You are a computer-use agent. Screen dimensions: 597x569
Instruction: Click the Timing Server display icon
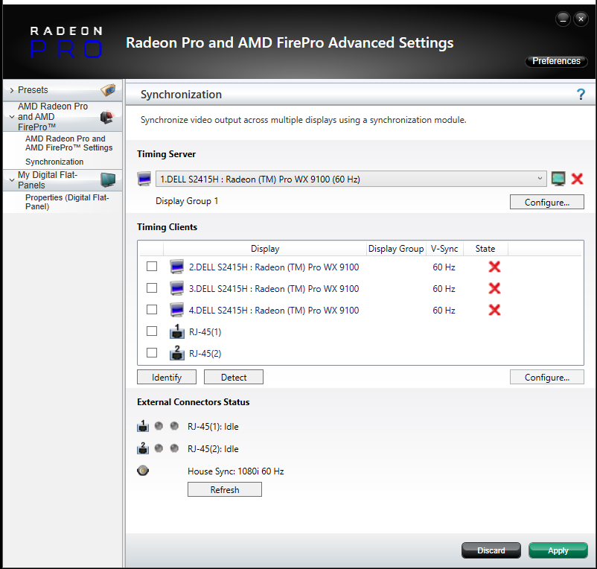[144, 179]
